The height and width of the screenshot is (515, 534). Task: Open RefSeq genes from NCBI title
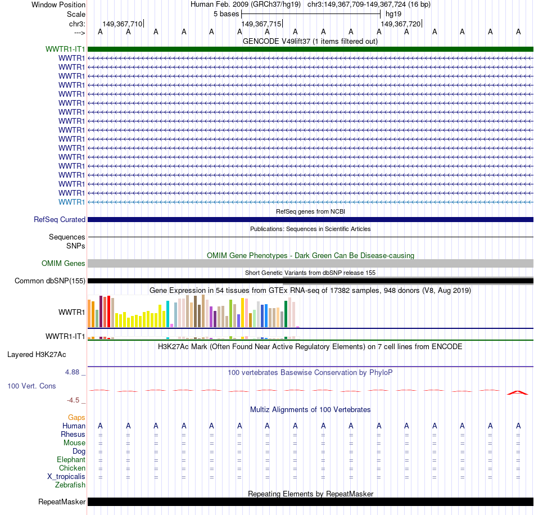(x=310, y=211)
